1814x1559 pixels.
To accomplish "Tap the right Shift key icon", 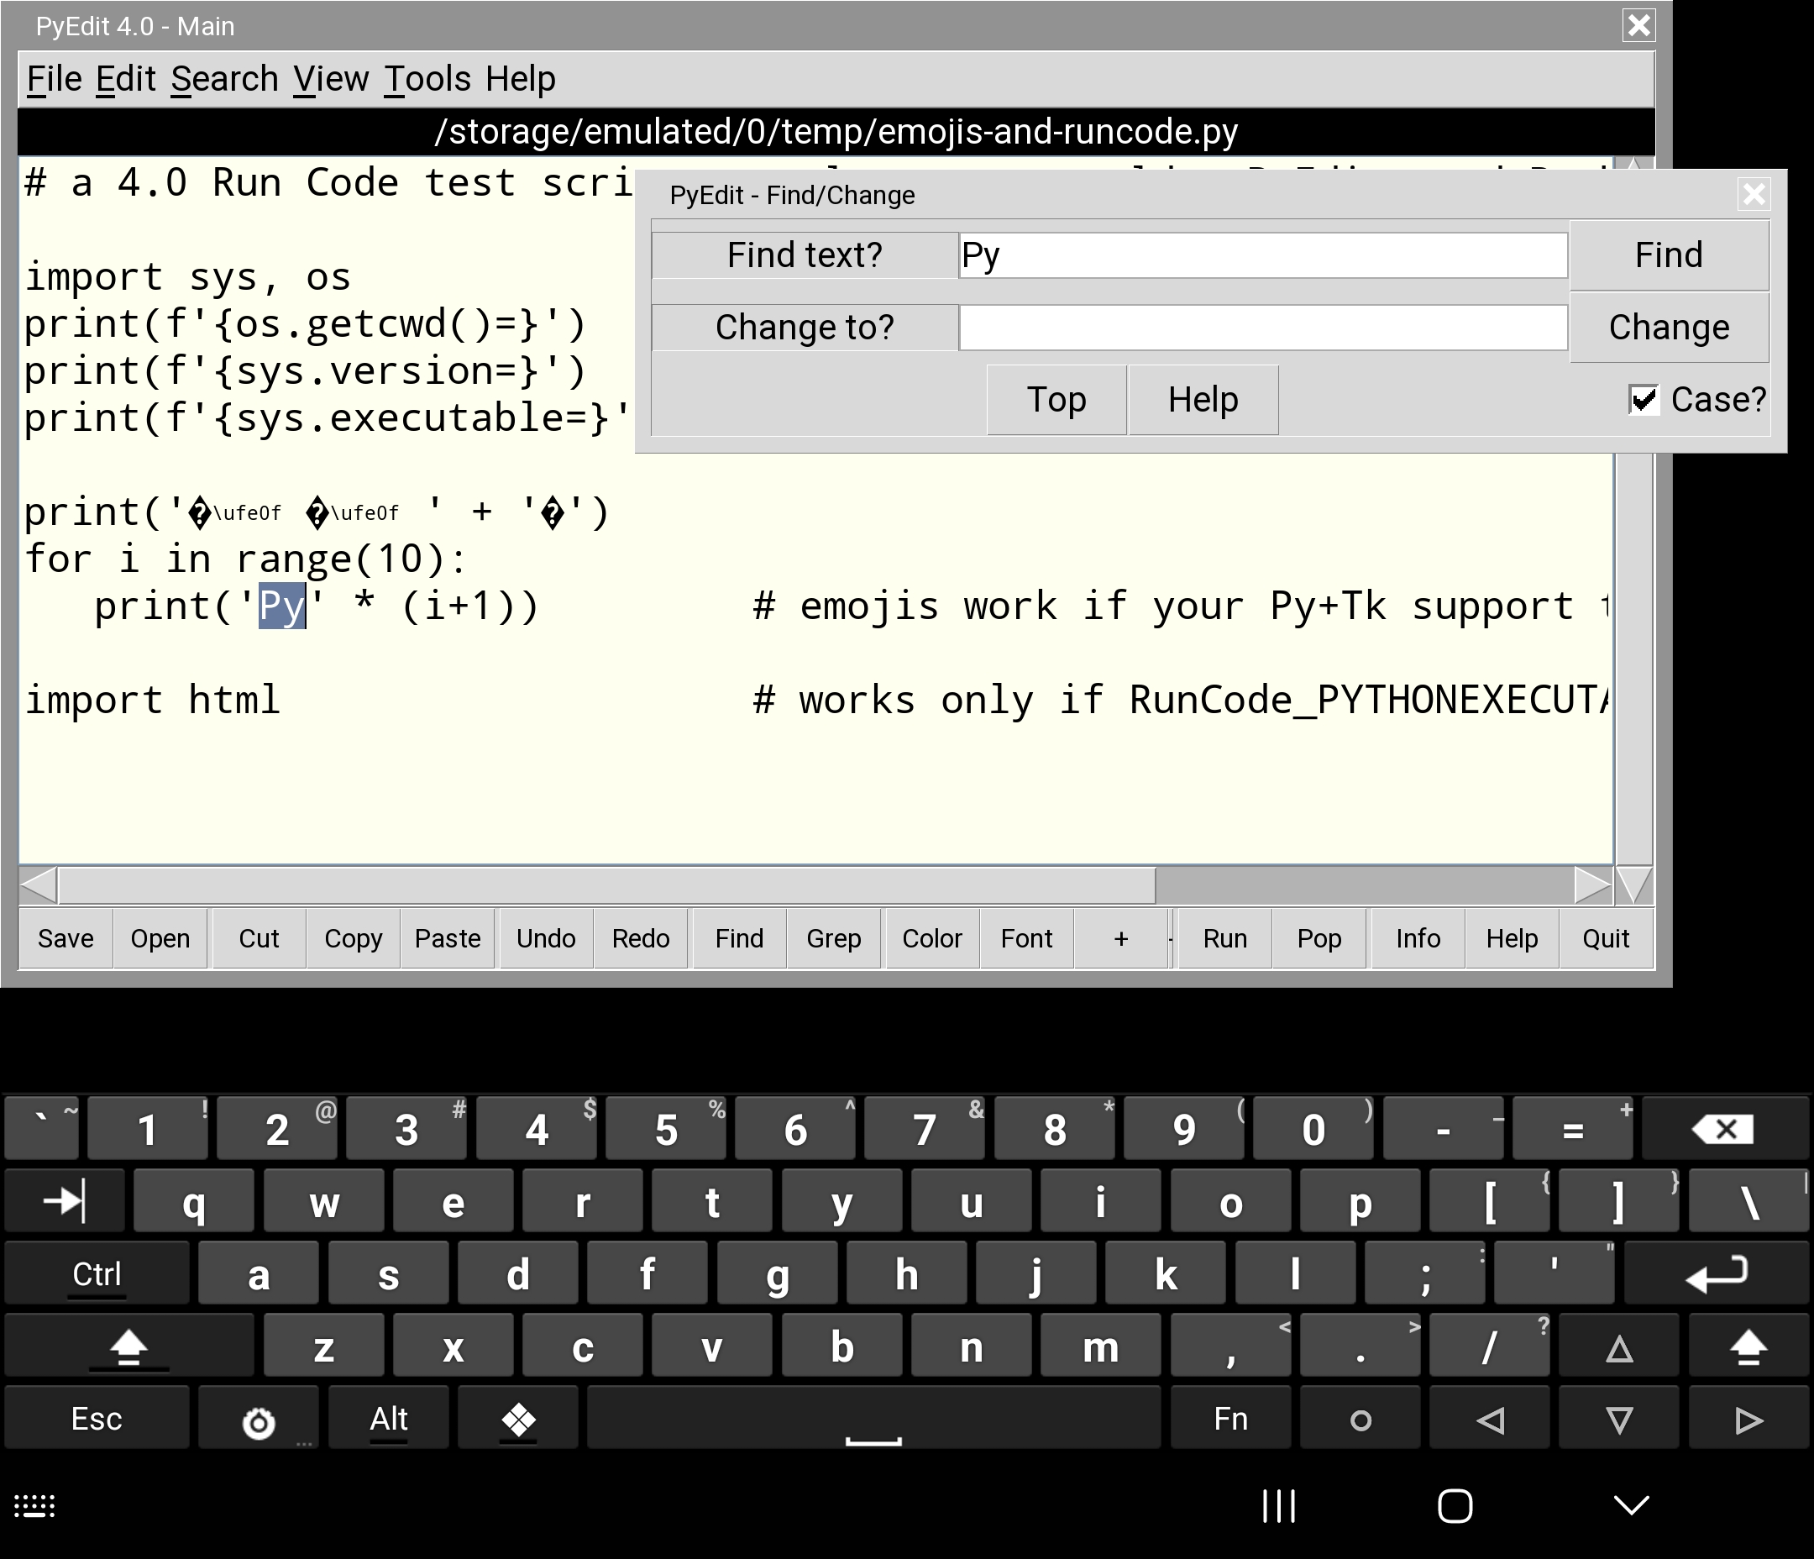I will pyautogui.click(x=1748, y=1346).
